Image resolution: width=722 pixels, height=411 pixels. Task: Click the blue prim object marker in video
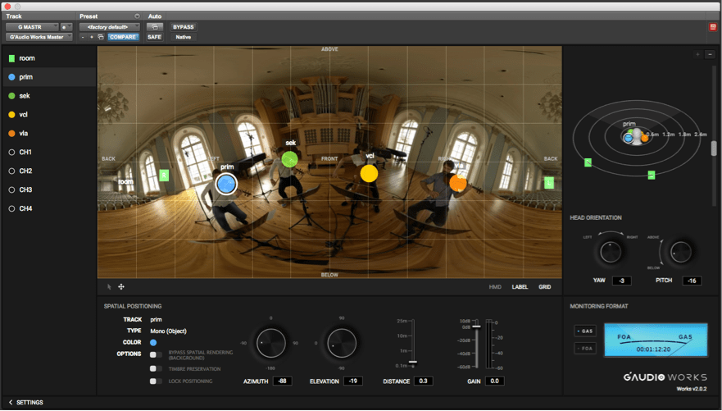click(x=227, y=184)
